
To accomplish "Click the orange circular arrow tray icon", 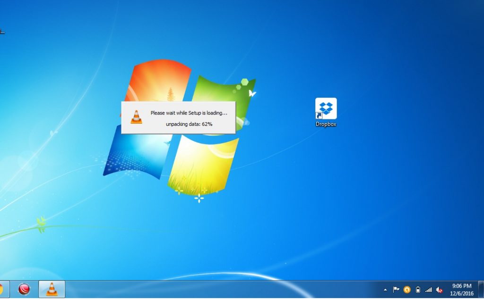I will coord(406,290).
